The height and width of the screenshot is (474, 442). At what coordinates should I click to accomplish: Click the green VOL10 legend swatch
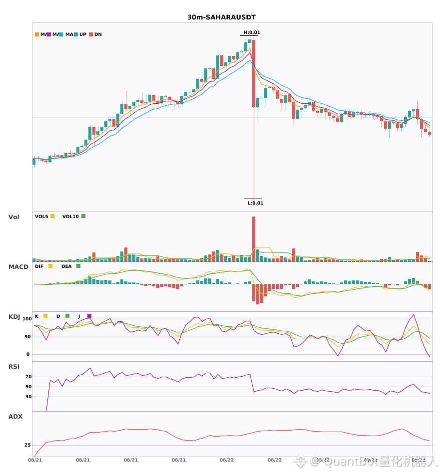83,216
